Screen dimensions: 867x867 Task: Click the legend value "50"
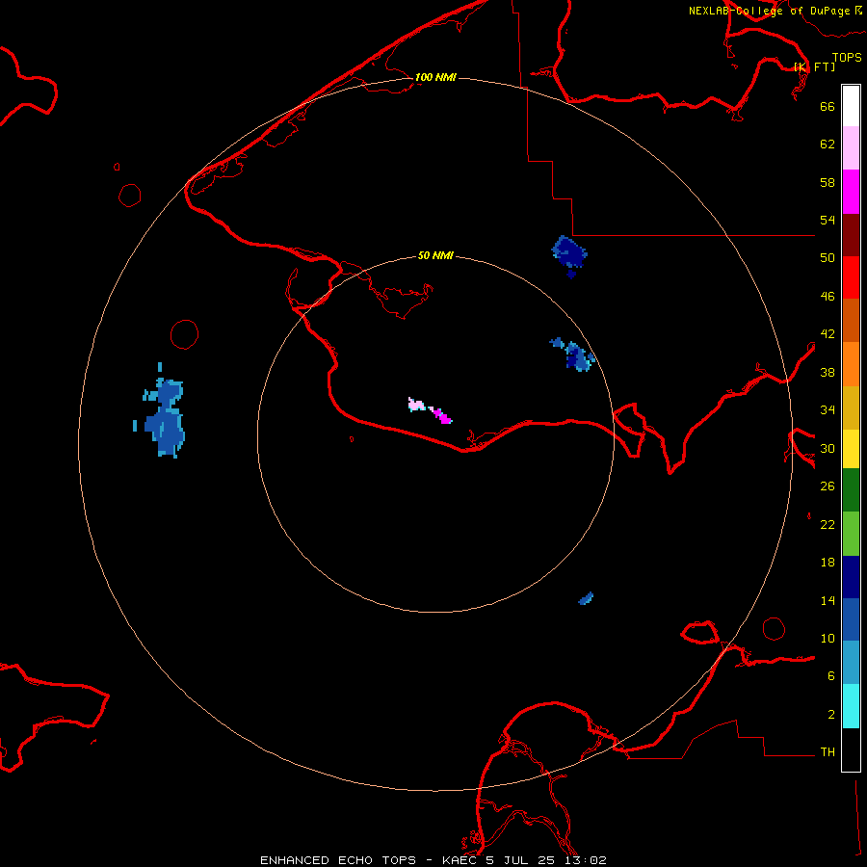point(828,258)
